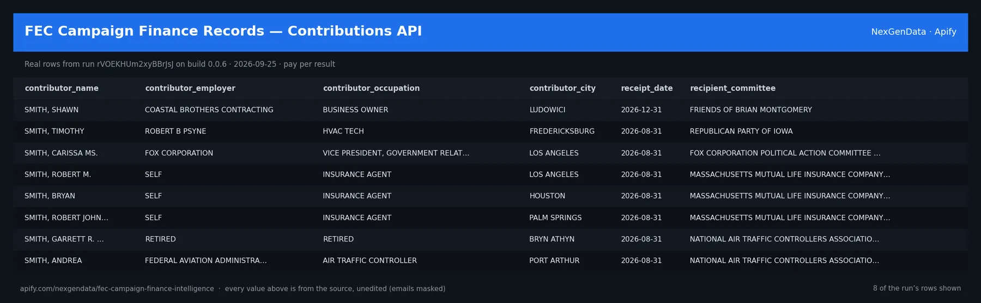The height and width of the screenshot is (303, 981).
Task: Select the SMITH, ANDREA name cell
Action: (x=53, y=260)
